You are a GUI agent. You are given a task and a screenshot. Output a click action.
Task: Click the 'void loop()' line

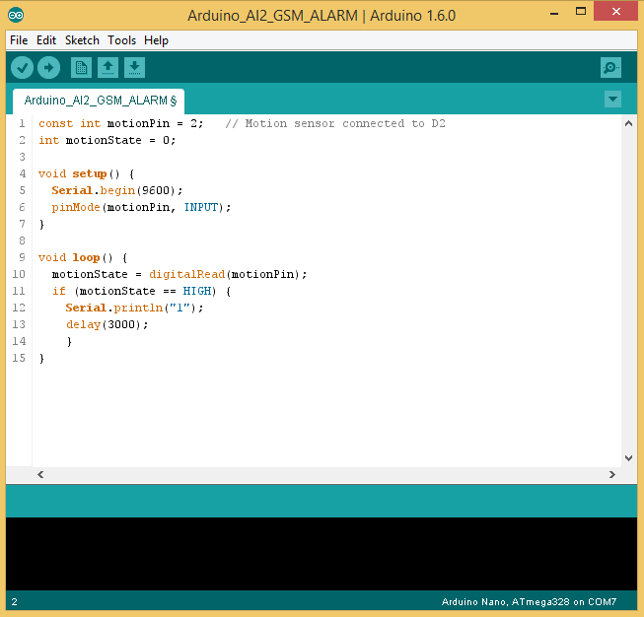click(x=83, y=258)
